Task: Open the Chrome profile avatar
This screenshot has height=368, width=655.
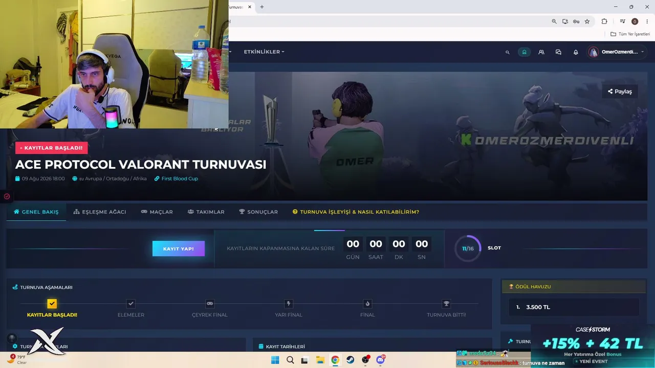Action: [x=635, y=21]
